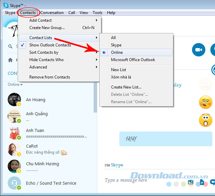Click Chu Minh Hương's avatar
Screen dimensions: 215x196
(14, 166)
